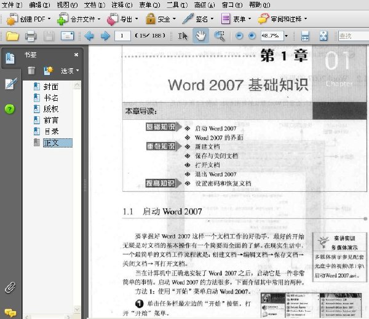Screen dimensions: 369x319
Task: Toggle Fit Width page view
Action: (305, 36)
